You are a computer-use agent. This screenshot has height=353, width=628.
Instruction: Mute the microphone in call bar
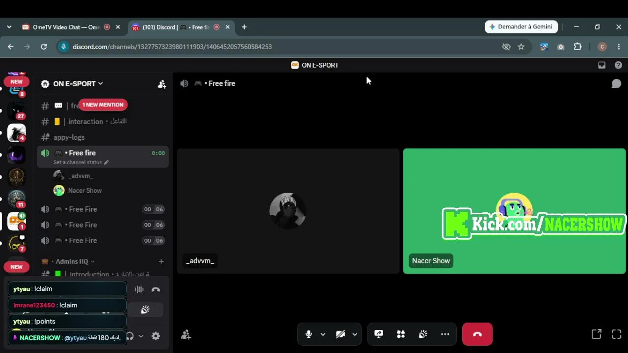tap(309, 334)
